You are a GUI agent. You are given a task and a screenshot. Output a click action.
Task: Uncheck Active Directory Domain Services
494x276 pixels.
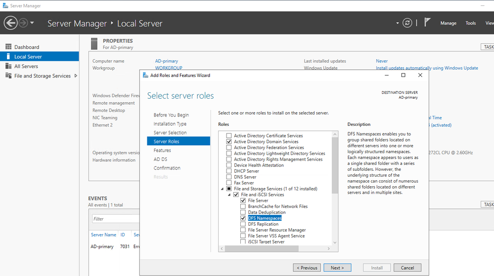click(x=229, y=142)
